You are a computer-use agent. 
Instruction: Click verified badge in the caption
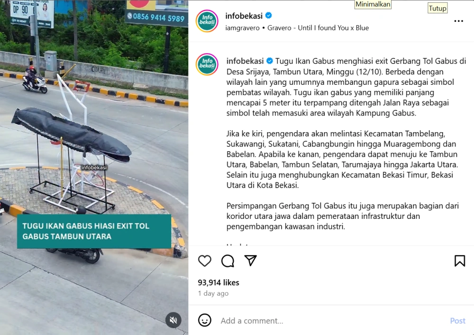point(269,61)
